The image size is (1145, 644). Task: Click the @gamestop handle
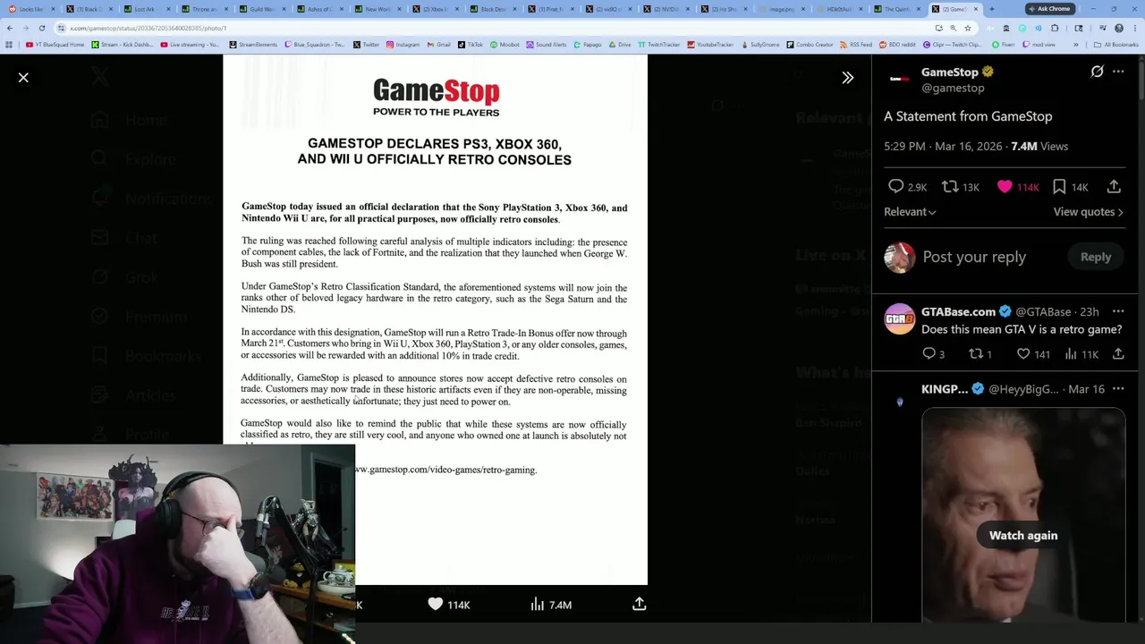point(953,88)
